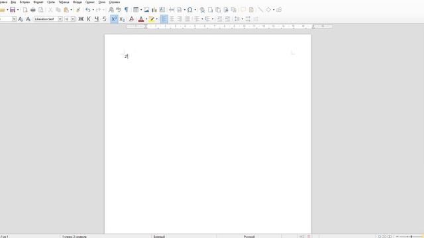Image resolution: width=424 pixels, height=238 pixels.
Task: Click the font size field showing 12
Action: tap(68, 19)
